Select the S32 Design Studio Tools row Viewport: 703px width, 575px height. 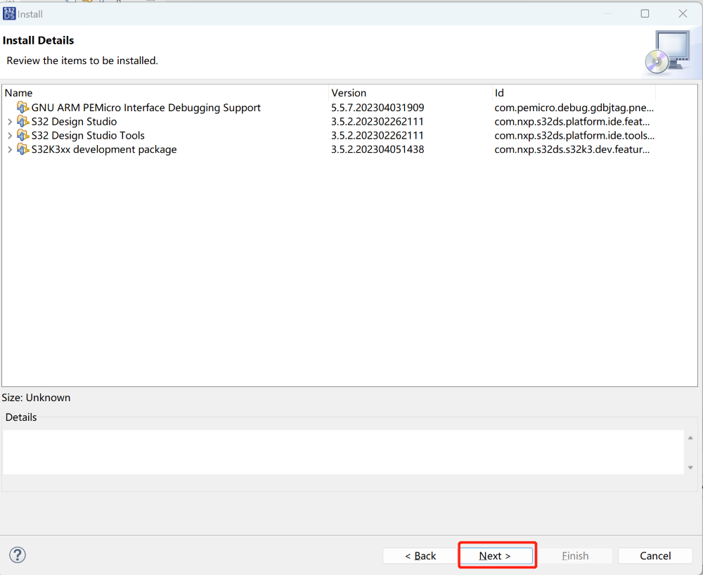[x=88, y=136]
